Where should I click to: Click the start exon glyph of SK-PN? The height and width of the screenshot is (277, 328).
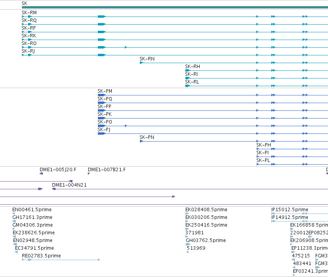click(141, 141)
